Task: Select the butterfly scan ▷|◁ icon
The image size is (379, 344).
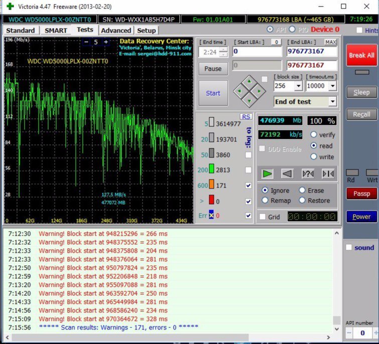Action: click(x=328, y=174)
